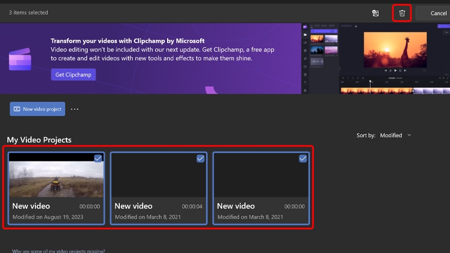Image resolution: width=450 pixels, height=253 pixels.
Task: Click the camera icon in New video project button
Action: (x=17, y=109)
